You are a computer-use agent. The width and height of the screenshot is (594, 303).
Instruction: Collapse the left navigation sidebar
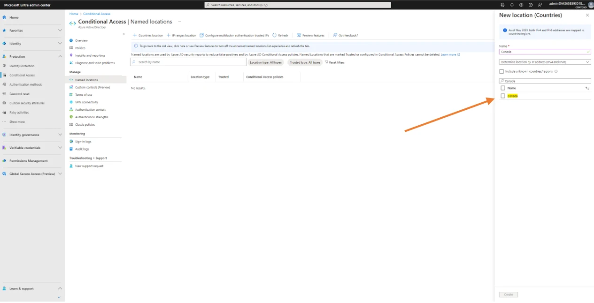tap(59, 297)
